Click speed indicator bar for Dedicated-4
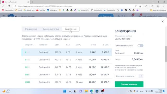Image resolution: width=167 pixels, height=94 pixels. point(27,75)
